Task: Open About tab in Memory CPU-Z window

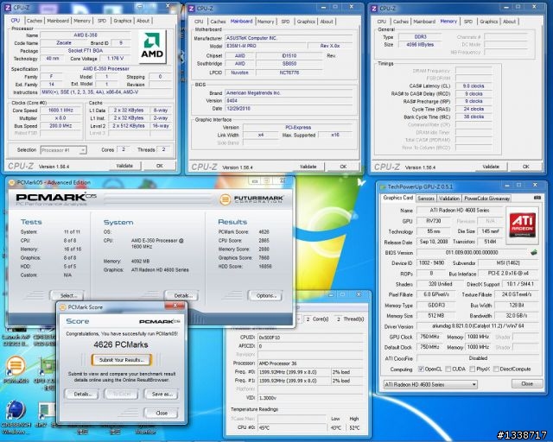Action: pos(509,22)
